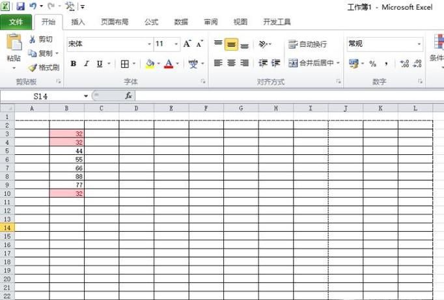This screenshot has height=300, width=444.
Task: Select column B header
Action: pyautogui.click(x=66, y=108)
